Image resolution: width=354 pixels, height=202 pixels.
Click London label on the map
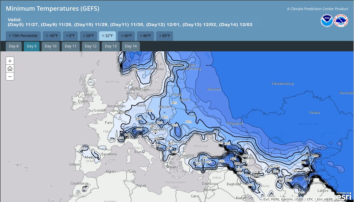coord(101,111)
